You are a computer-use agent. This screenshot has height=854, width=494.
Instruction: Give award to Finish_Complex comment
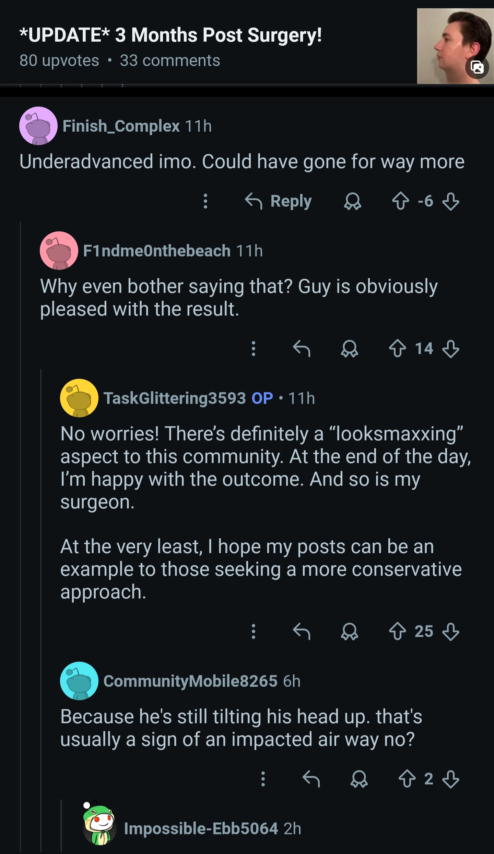click(x=352, y=201)
